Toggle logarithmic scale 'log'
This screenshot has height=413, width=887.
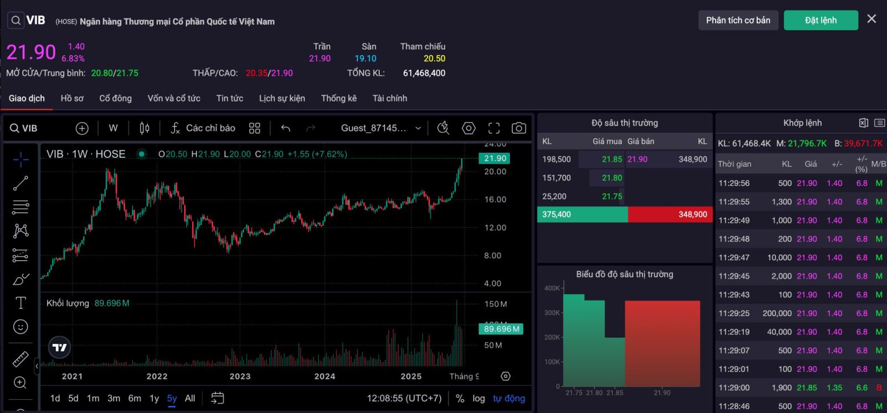[478, 398]
